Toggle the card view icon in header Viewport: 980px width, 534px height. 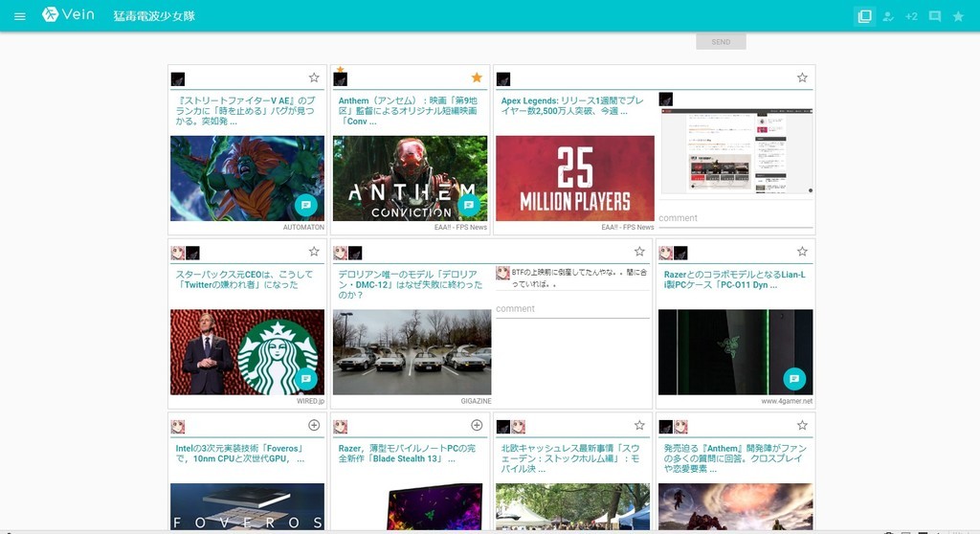click(x=865, y=16)
